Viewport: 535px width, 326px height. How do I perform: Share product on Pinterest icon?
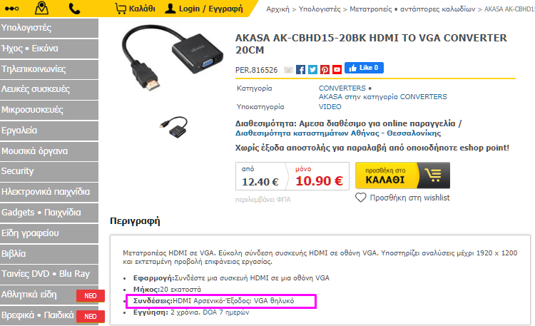click(325, 70)
